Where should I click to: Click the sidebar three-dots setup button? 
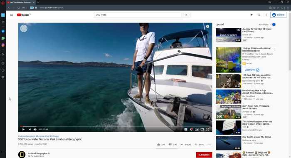point(3,152)
